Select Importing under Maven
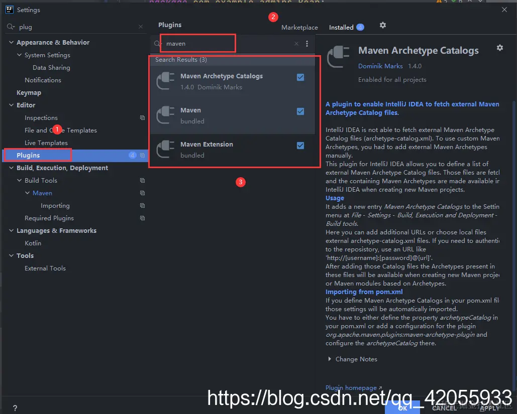This screenshot has height=414, width=517. tap(55, 205)
